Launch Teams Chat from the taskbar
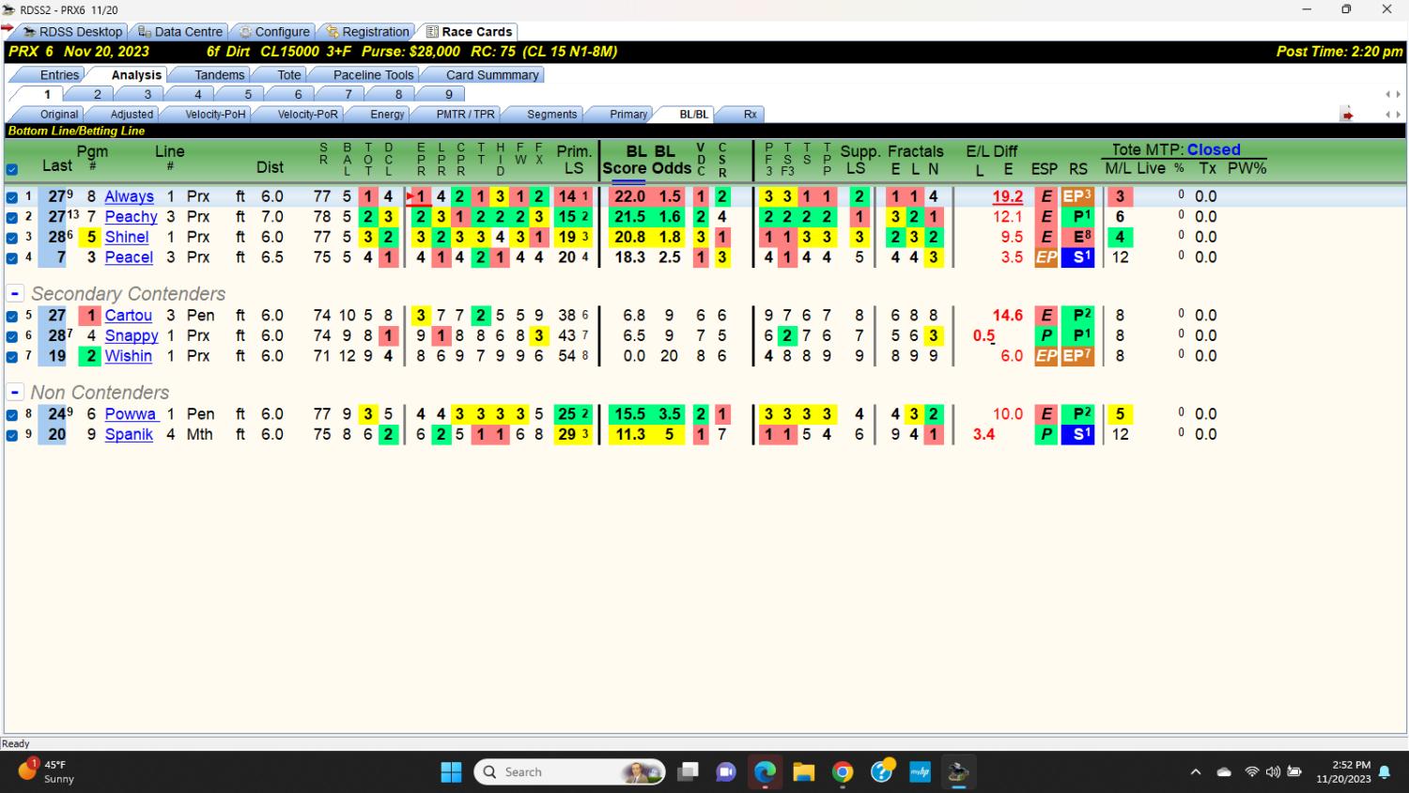 point(726,772)
